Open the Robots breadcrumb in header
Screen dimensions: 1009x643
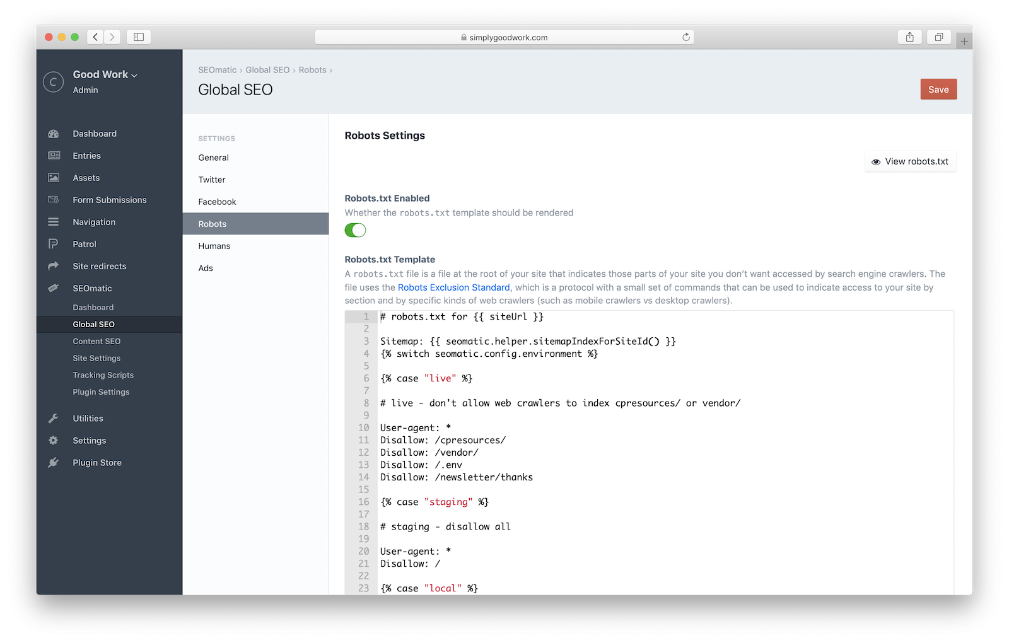point(312,70)
